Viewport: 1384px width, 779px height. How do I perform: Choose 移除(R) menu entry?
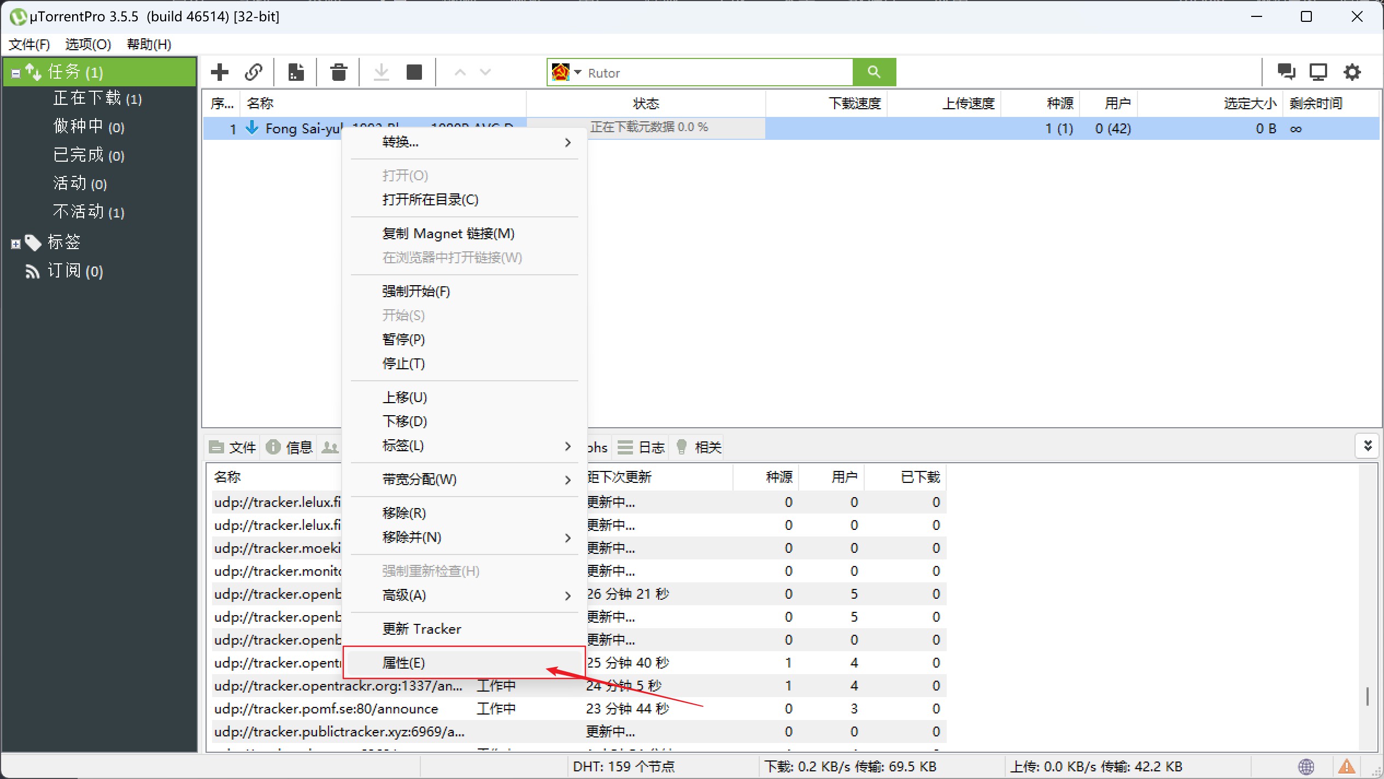pyautogui.click(x=464, y=513)
